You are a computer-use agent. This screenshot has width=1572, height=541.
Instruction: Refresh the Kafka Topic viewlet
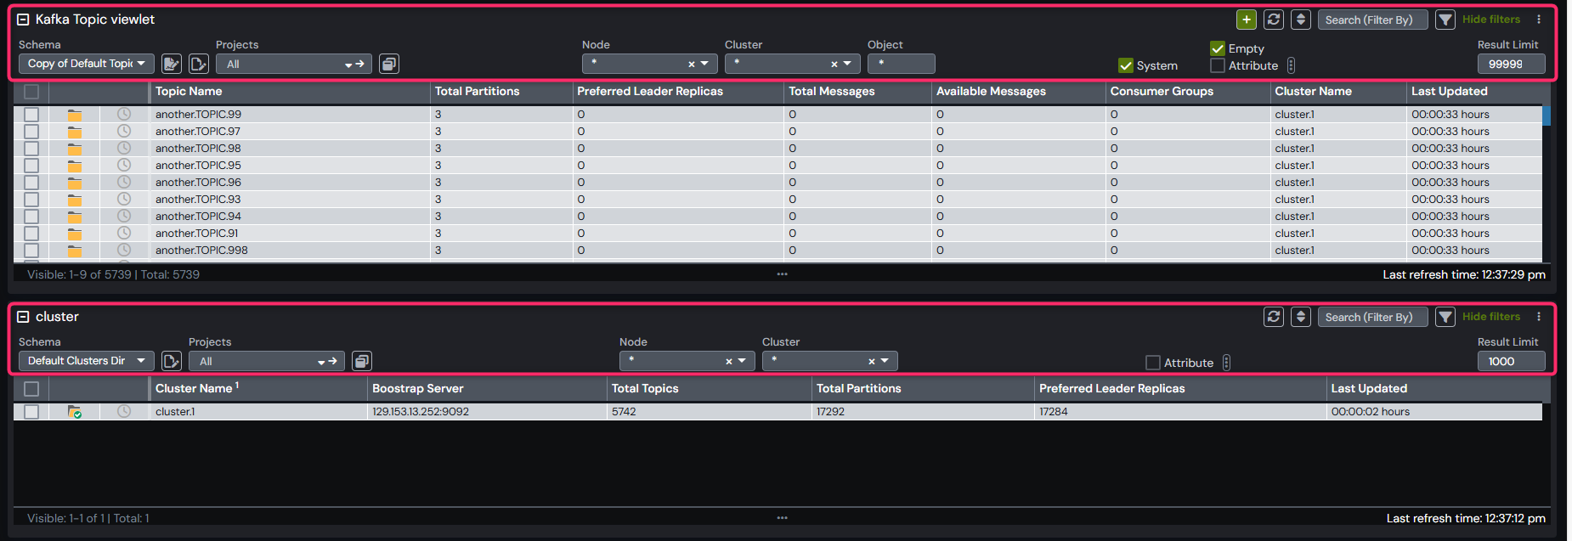click(1273, 20)
